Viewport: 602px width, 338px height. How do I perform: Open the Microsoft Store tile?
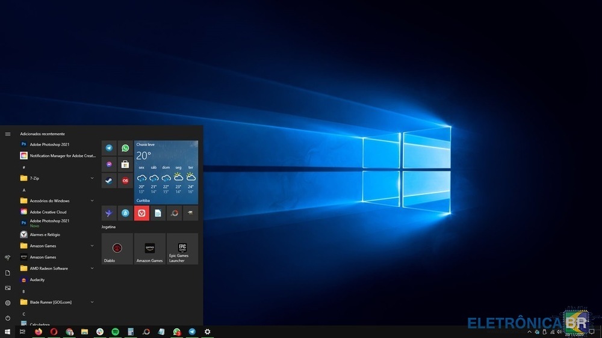coord(125,164)
